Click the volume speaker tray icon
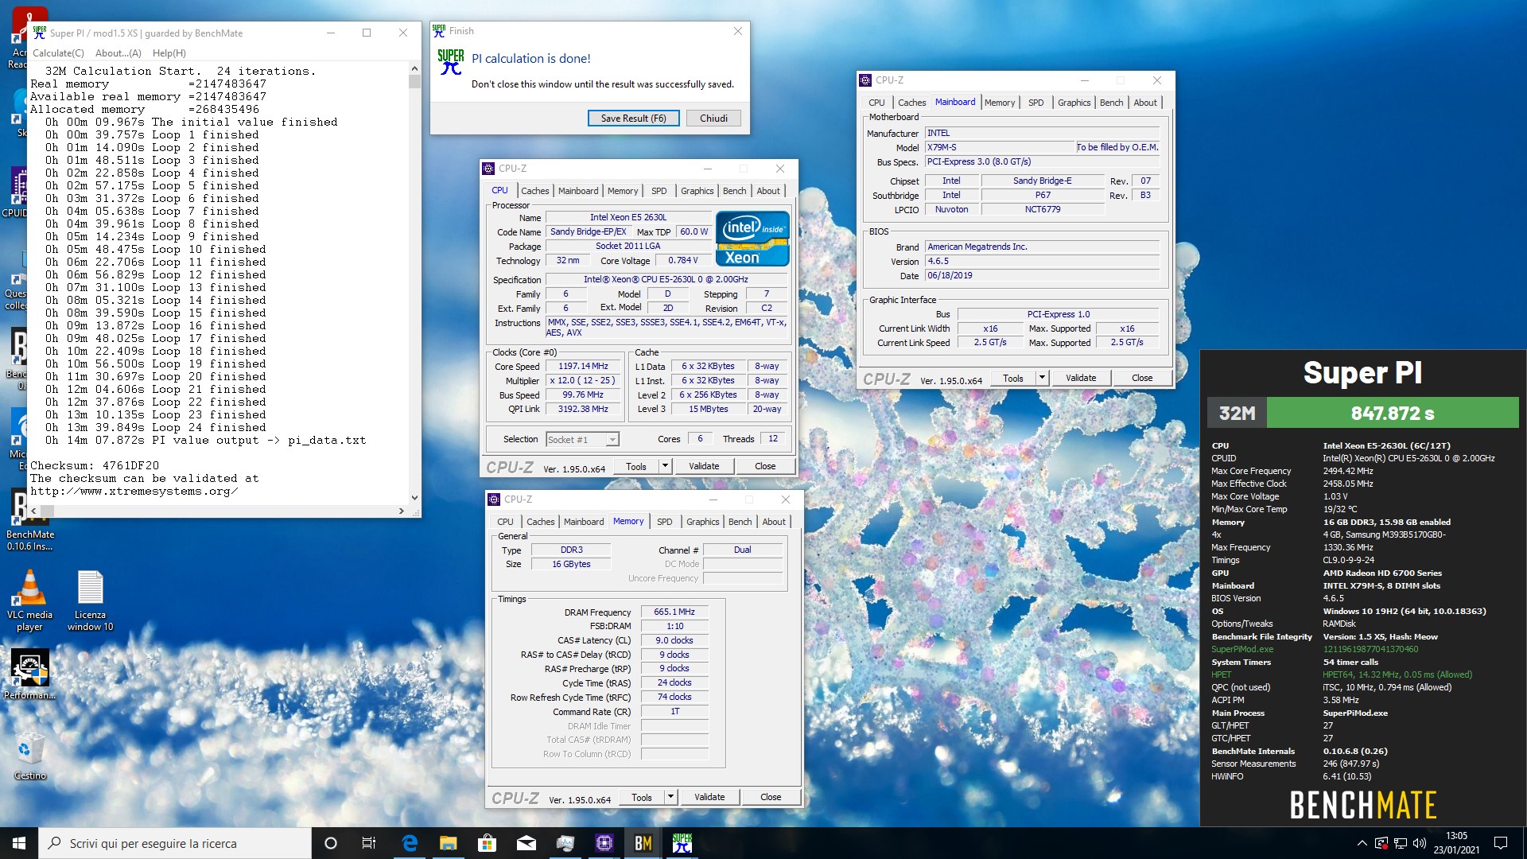The image size is (1527, 859). pos(1420,843)
